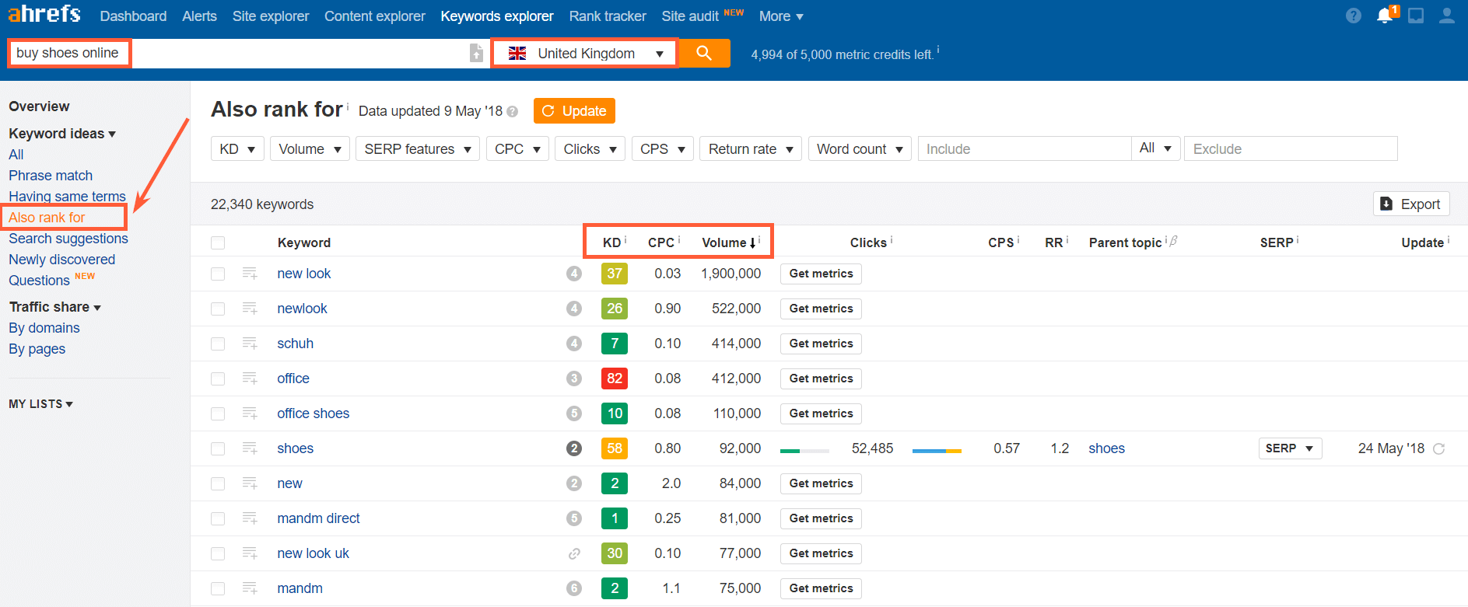Click into the Exclude filter field
This screenshot has height=607, width=1468.
click(1291, 148)
